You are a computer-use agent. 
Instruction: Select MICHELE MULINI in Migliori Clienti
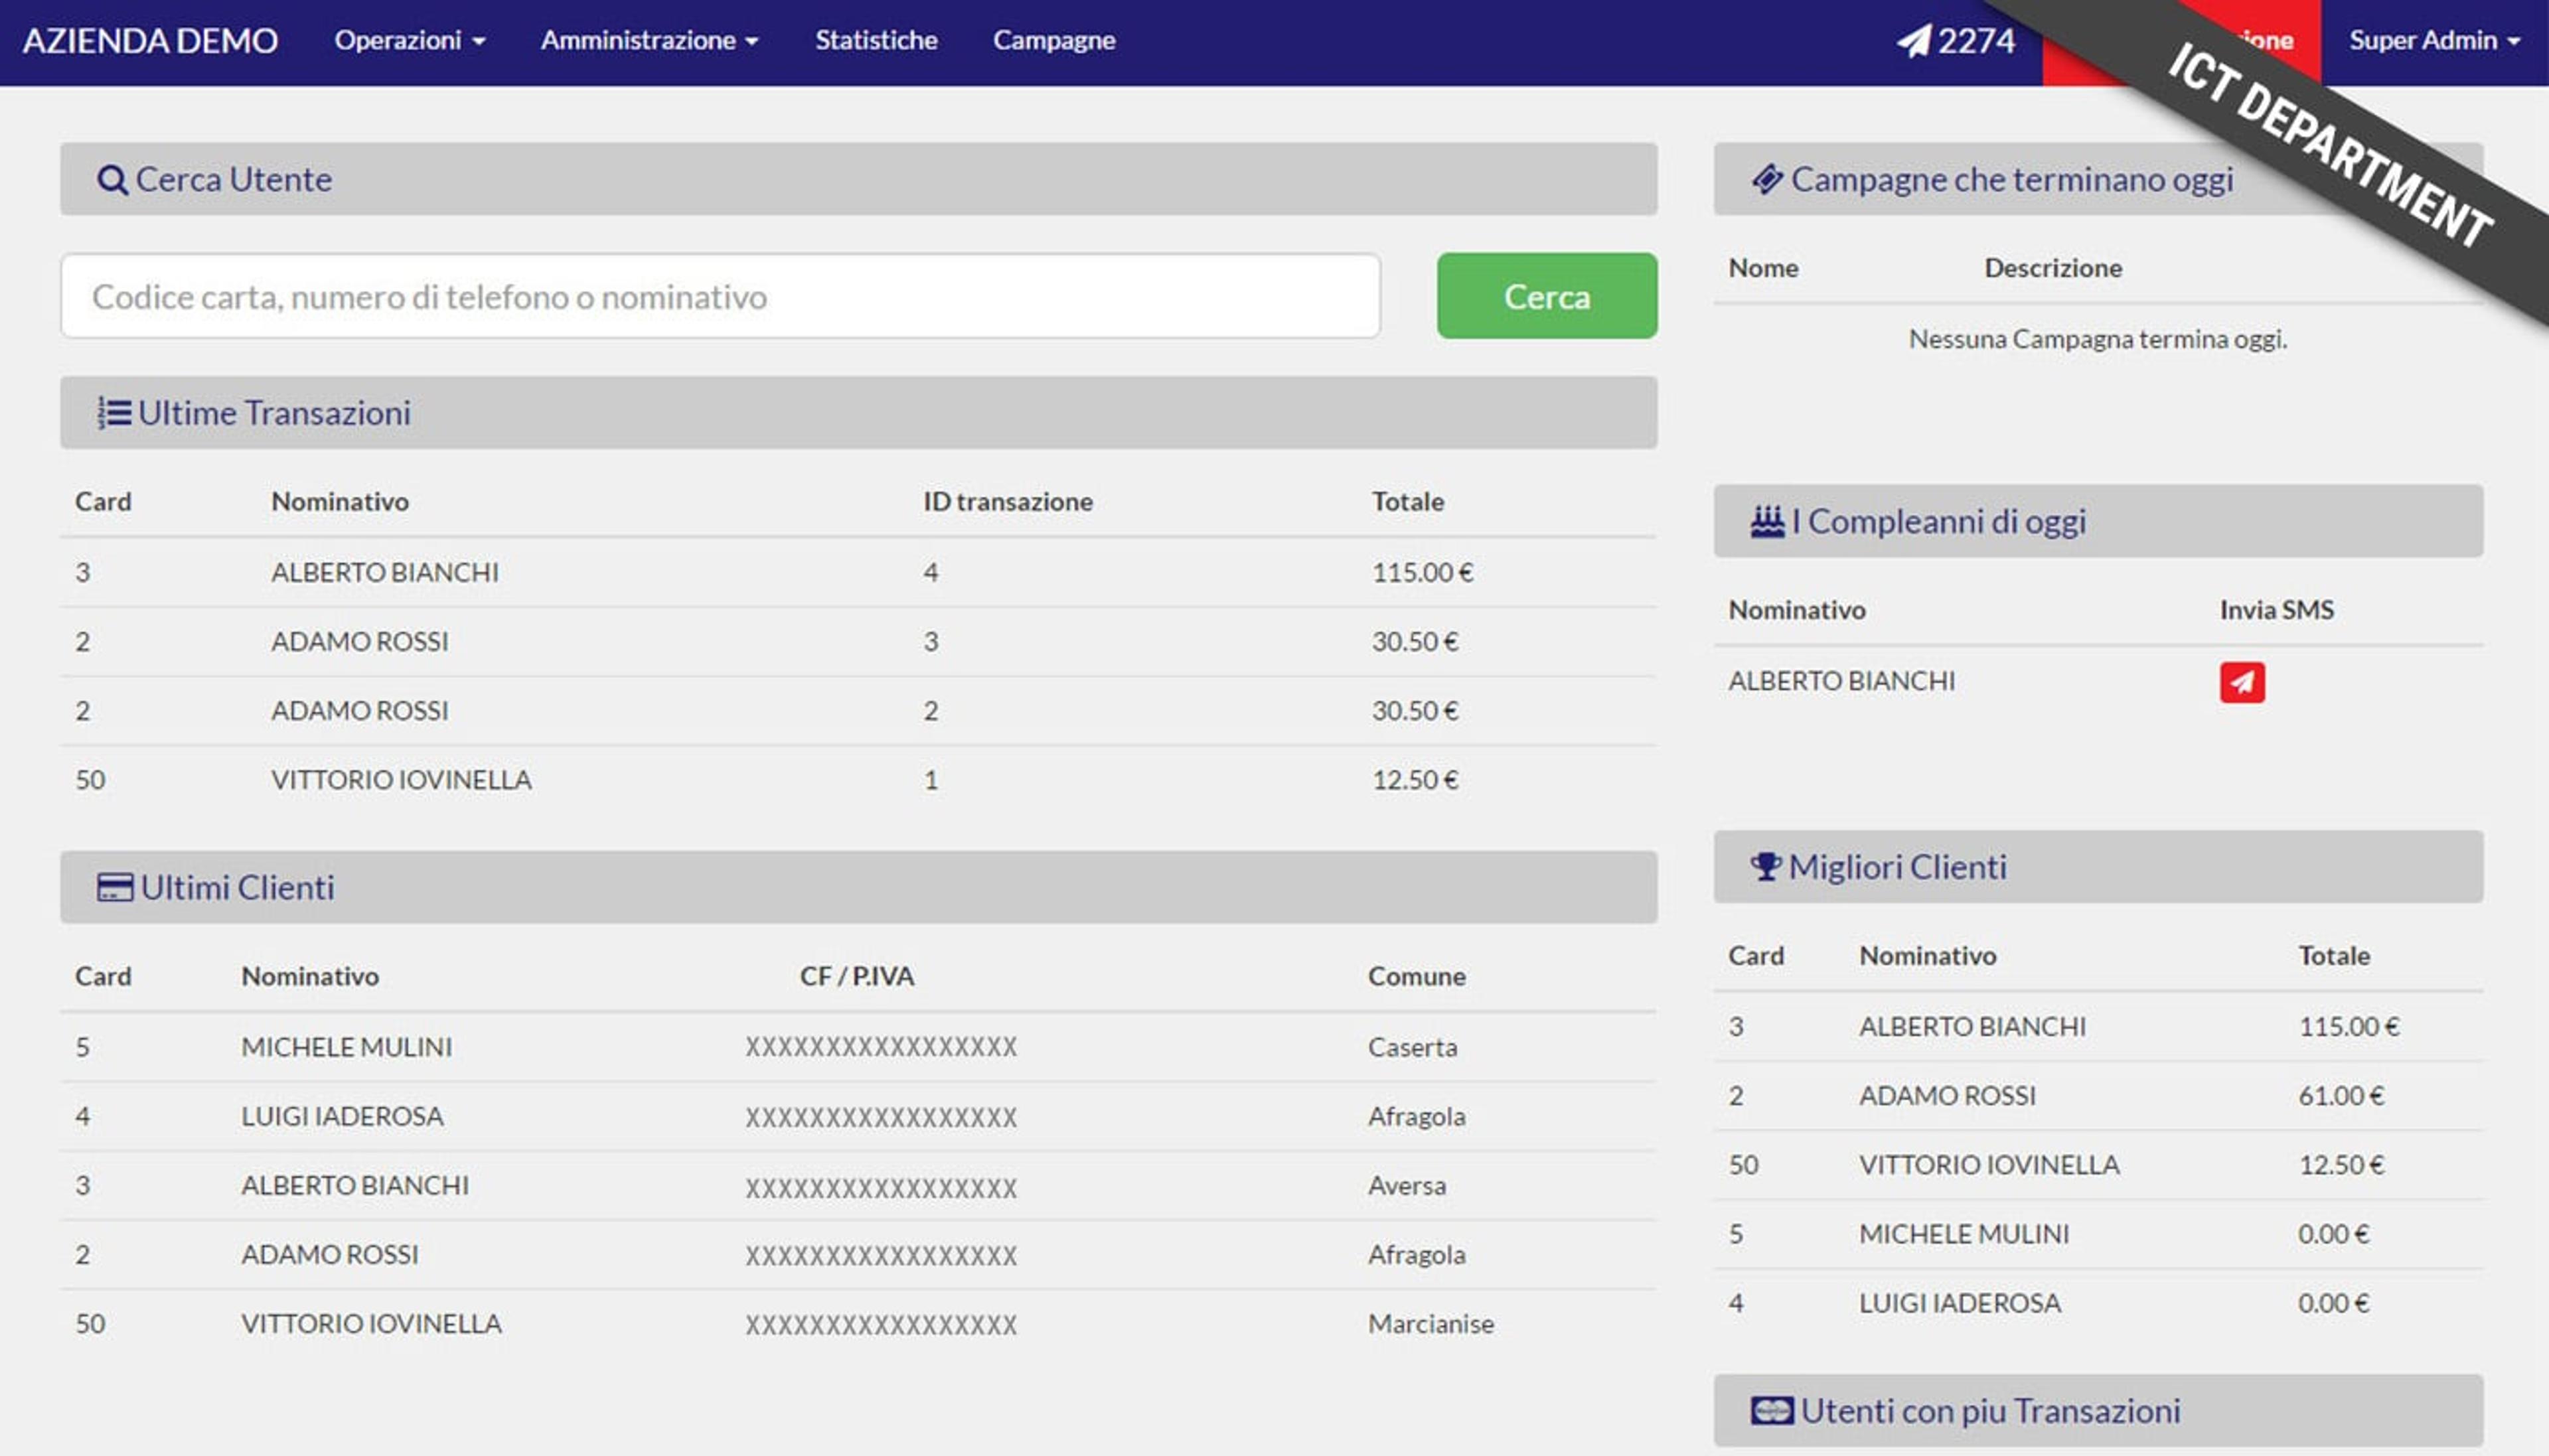pos(1964,1234)
